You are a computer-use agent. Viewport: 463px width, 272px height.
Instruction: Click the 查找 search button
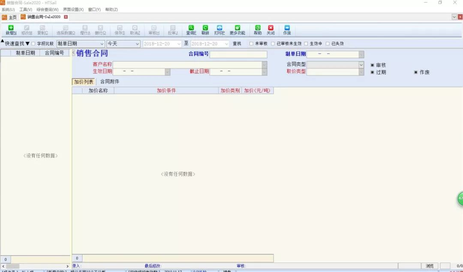point(237,44)
